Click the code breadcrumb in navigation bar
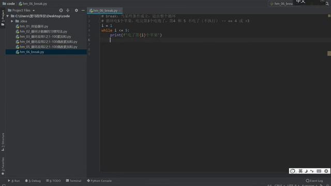 (9, 4)
